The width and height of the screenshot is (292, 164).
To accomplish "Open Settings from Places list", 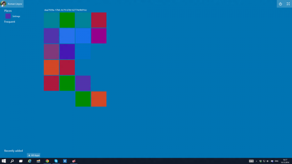I will click(x=13, y=16).
